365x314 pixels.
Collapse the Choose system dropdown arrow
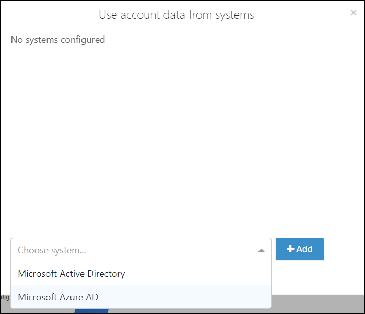[261, 250]
